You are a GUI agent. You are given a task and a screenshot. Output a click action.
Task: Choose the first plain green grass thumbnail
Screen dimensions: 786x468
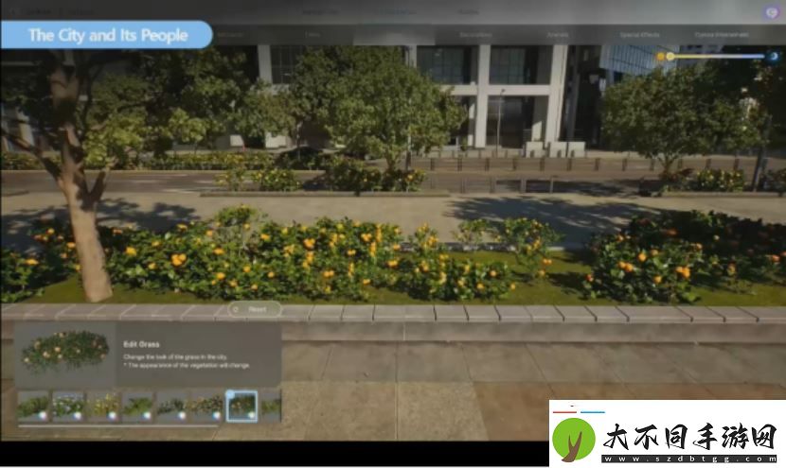33,406
